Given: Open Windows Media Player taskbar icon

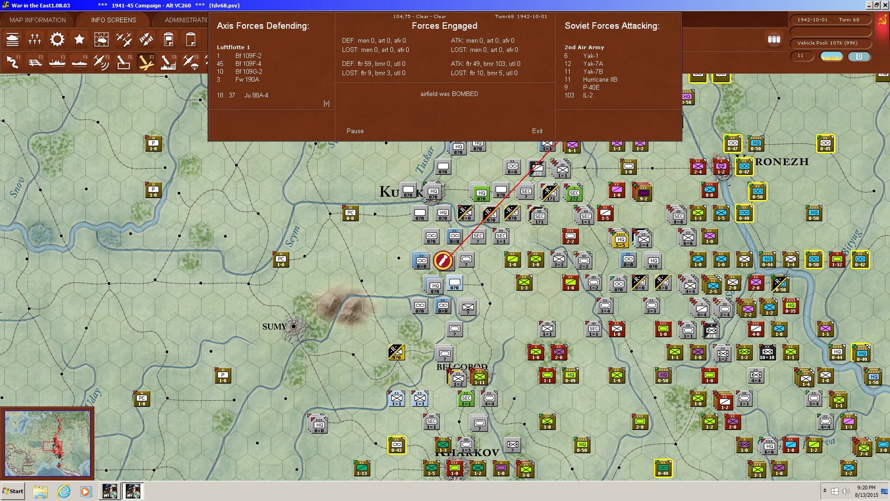Looking at the screenshot, I should coord(86,491).
